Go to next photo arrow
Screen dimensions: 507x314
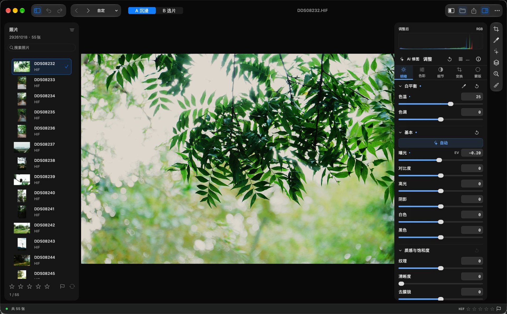[88, 11]
